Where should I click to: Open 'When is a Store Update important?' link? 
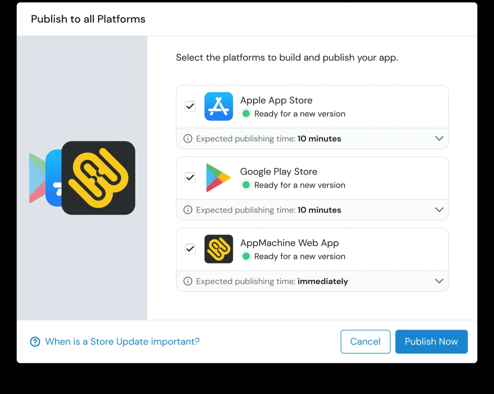click(x=122, y=342)
